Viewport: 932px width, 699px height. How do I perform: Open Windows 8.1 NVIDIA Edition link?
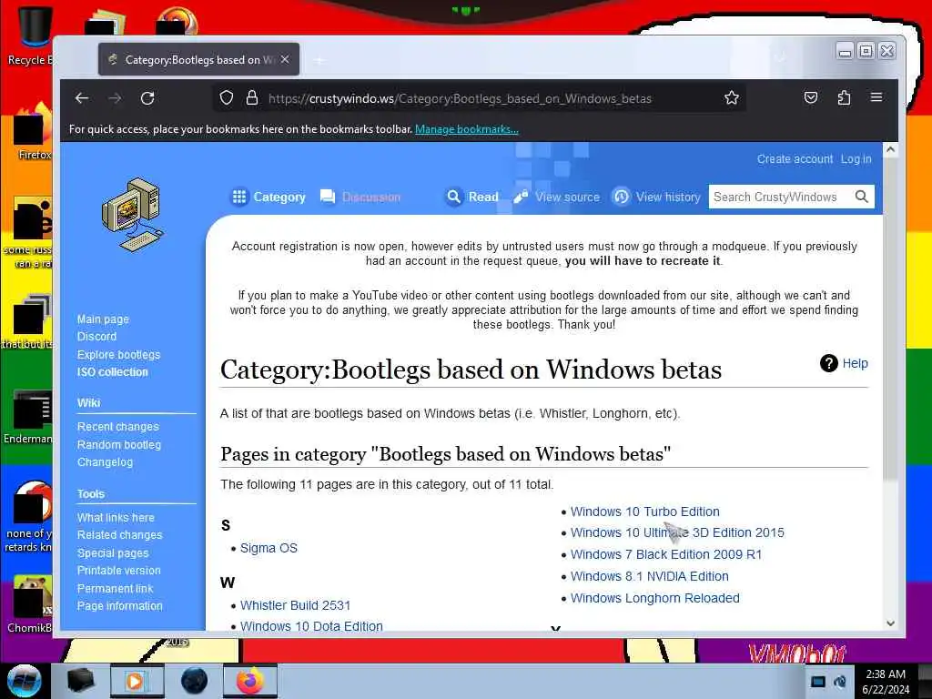point(650,576)
